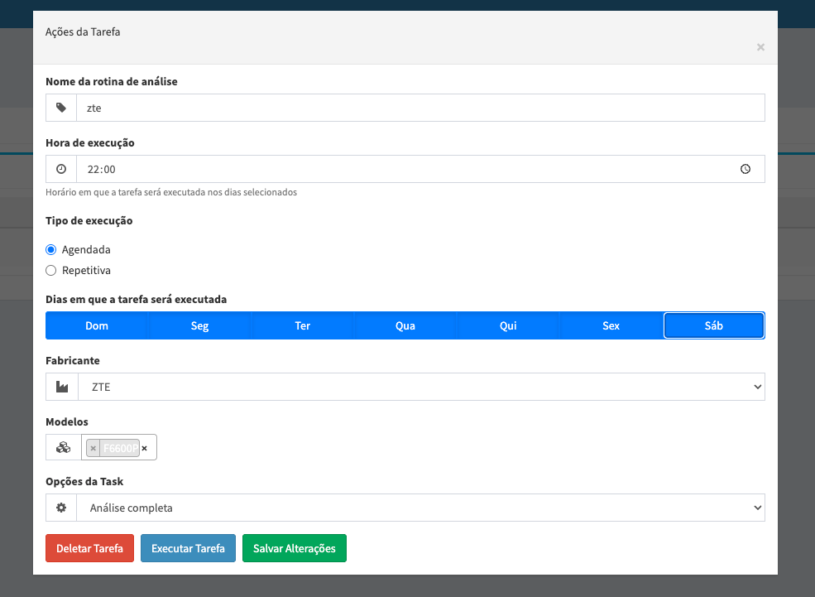The height and width of the screenshot is (597, 815).
Task: Click the routine name input field
Action: [x=420, y=108]
